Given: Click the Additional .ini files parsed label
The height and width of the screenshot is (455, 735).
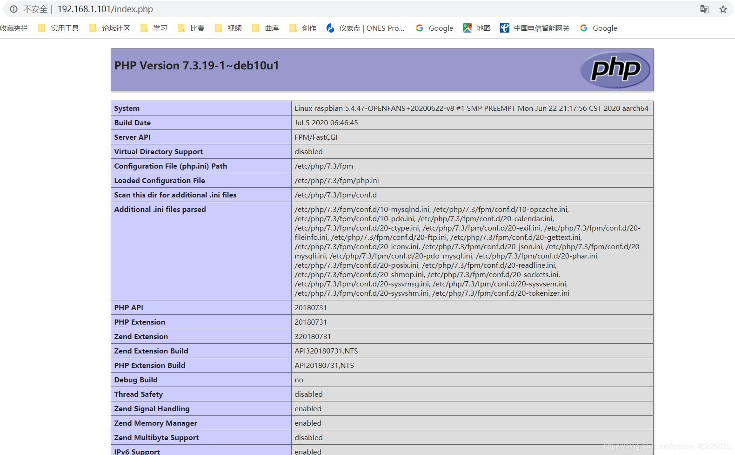Looking at the screenshot, I should 160,209.
